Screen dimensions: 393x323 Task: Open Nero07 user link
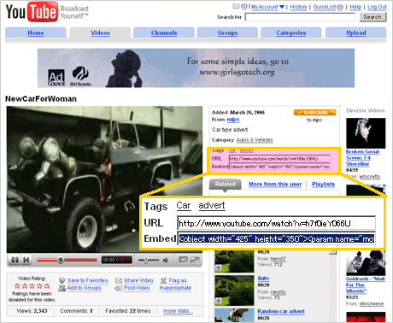point(278,259)
